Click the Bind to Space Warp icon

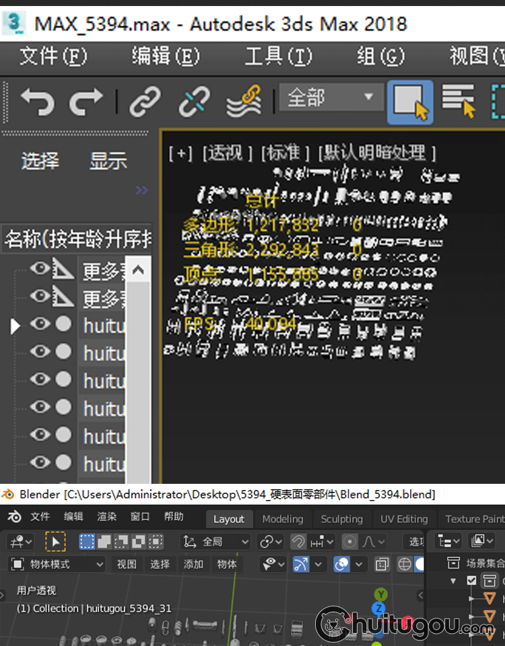click(243, 102)
